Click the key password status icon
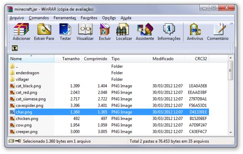 tap(18, 141)
